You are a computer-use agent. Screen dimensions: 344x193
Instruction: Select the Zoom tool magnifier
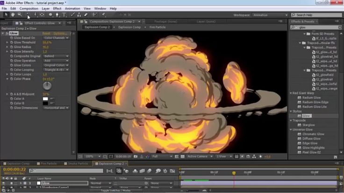click(x=20, y=14)
